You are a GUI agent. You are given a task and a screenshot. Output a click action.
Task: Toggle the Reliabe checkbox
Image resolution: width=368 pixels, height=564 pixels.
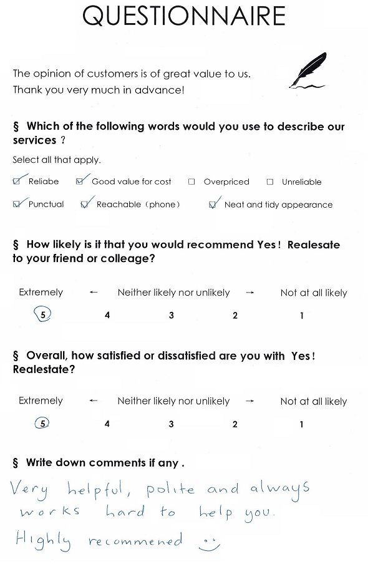(16, 182)
